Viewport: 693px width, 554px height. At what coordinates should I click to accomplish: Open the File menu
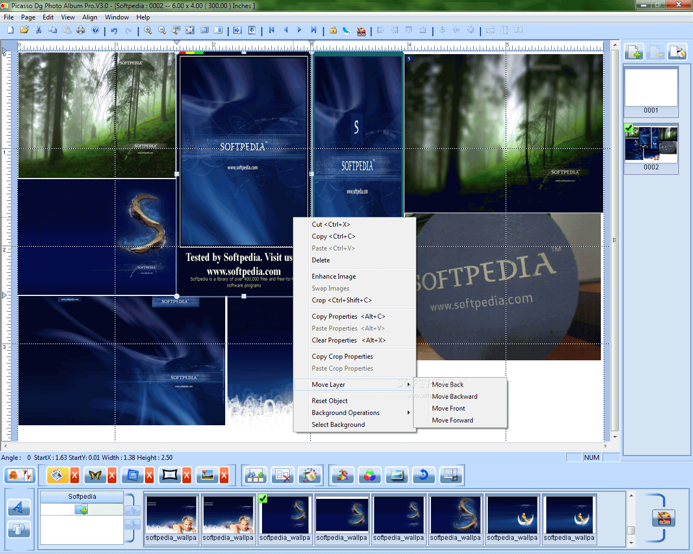point(9,17)
